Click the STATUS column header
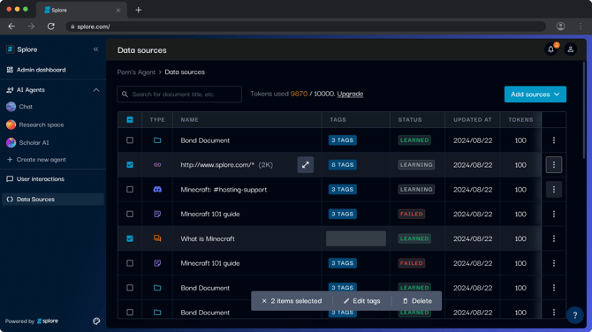592x332 pixels. coord(410,119)
